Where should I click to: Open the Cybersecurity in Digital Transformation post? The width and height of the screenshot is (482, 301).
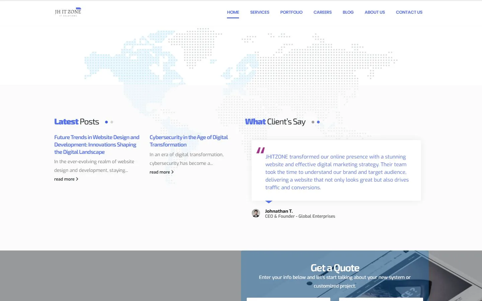coord(189,141)
